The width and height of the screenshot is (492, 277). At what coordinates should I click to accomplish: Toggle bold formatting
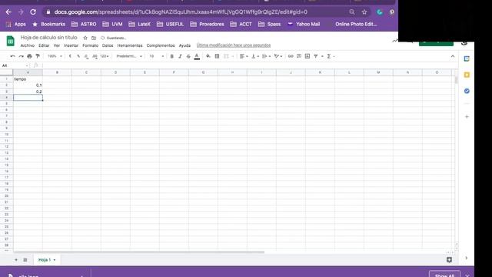171,56
